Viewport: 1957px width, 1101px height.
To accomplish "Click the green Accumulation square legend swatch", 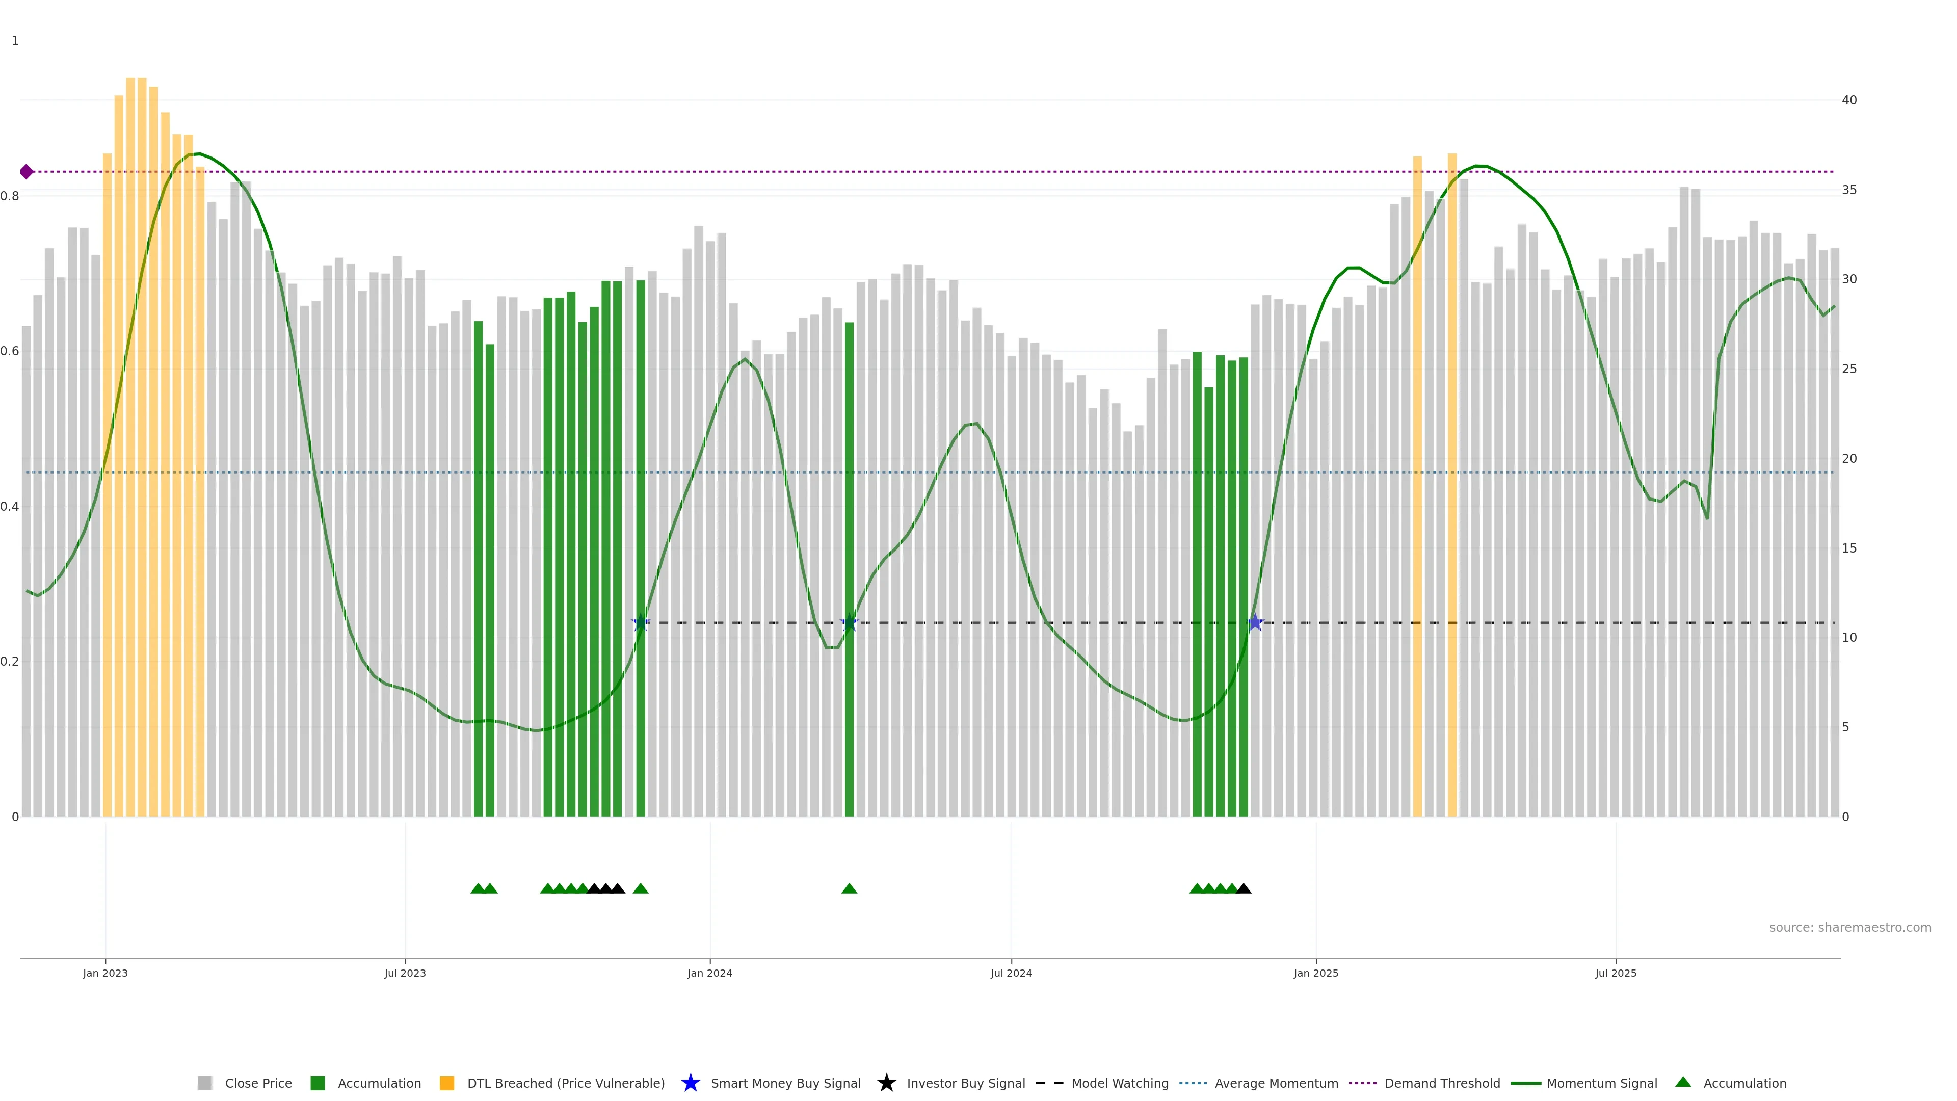I will (318, 1083).
